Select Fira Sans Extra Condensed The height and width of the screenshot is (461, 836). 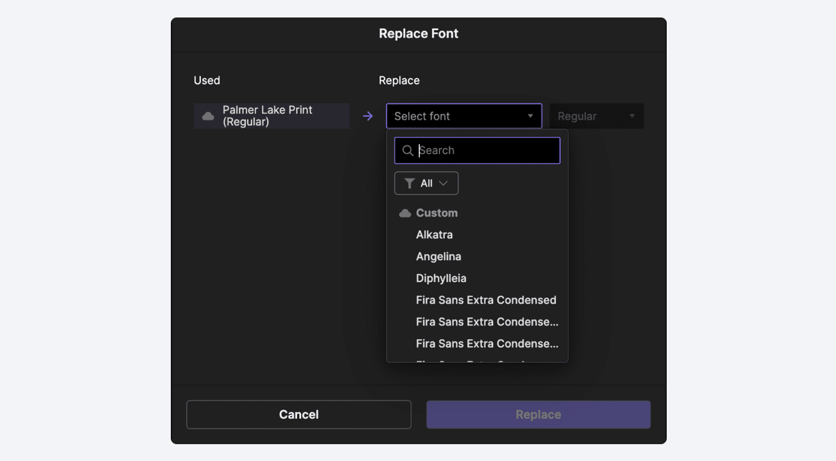pyautogui.click(x=486, y=300)
